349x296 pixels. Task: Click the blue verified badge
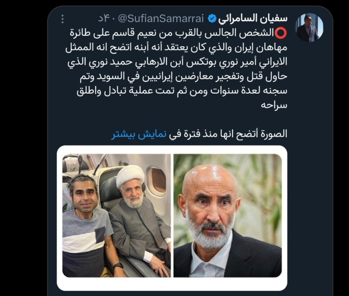[212, 19]
